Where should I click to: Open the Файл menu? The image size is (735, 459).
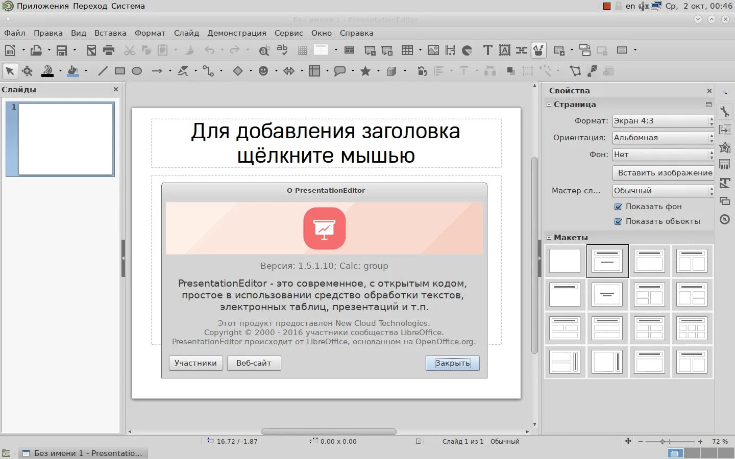(15, 33)
